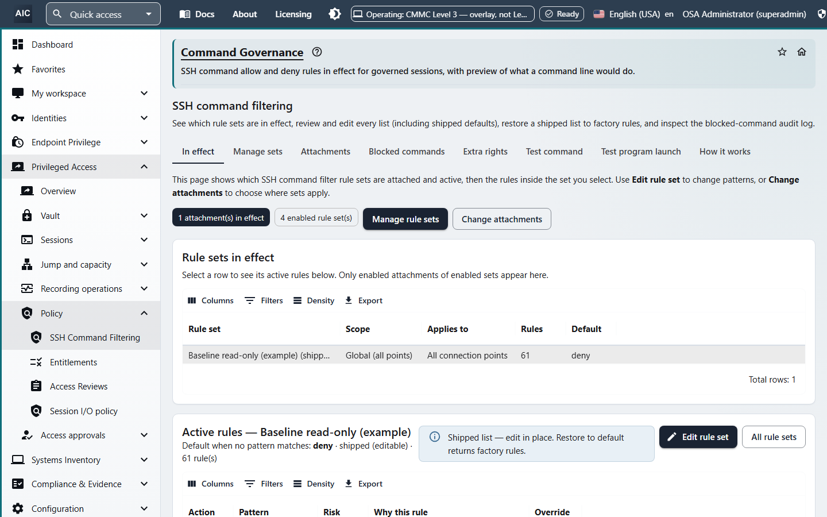
Task: Open the Licensing menu item
Action: coord(293,14)
